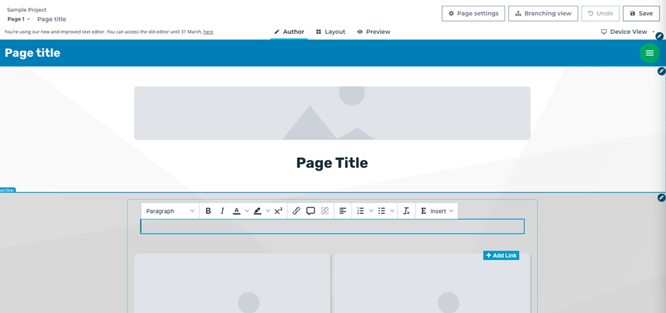
Task: Open Page settings
Action: click(473, 13)
